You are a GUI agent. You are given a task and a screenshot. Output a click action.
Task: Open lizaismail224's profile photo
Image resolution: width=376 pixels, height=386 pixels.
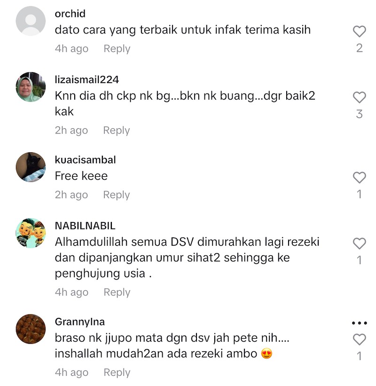(31, 87)
